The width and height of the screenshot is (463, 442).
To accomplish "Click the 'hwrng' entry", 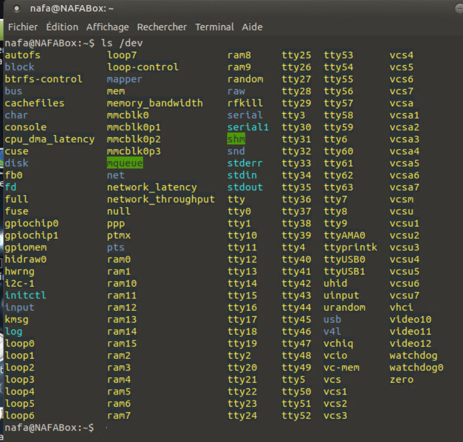I will 19,272.
